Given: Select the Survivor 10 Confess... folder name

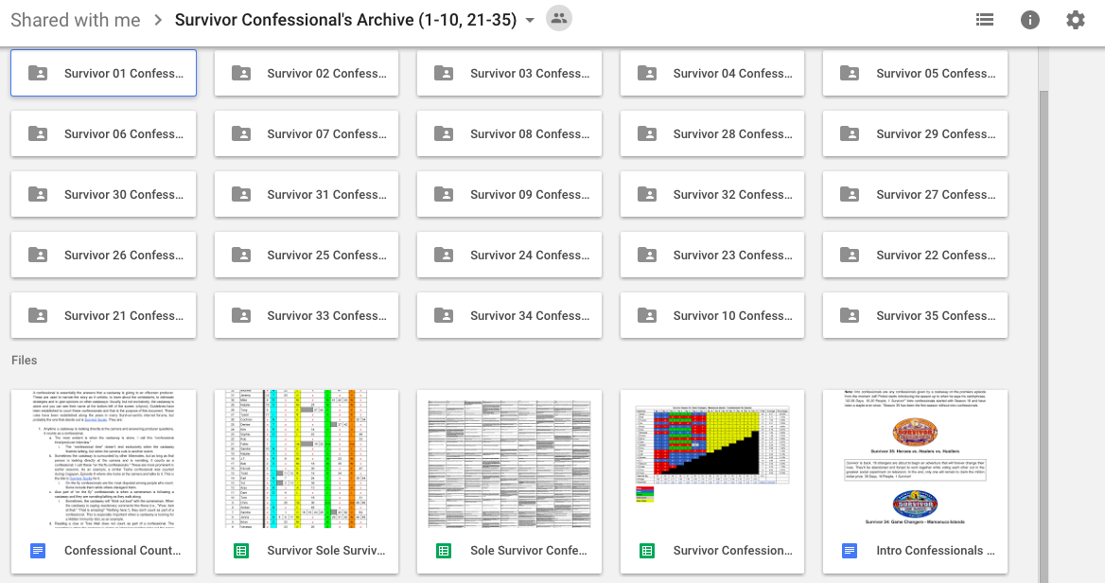Looking at the screenshot, I should (732, 316).
